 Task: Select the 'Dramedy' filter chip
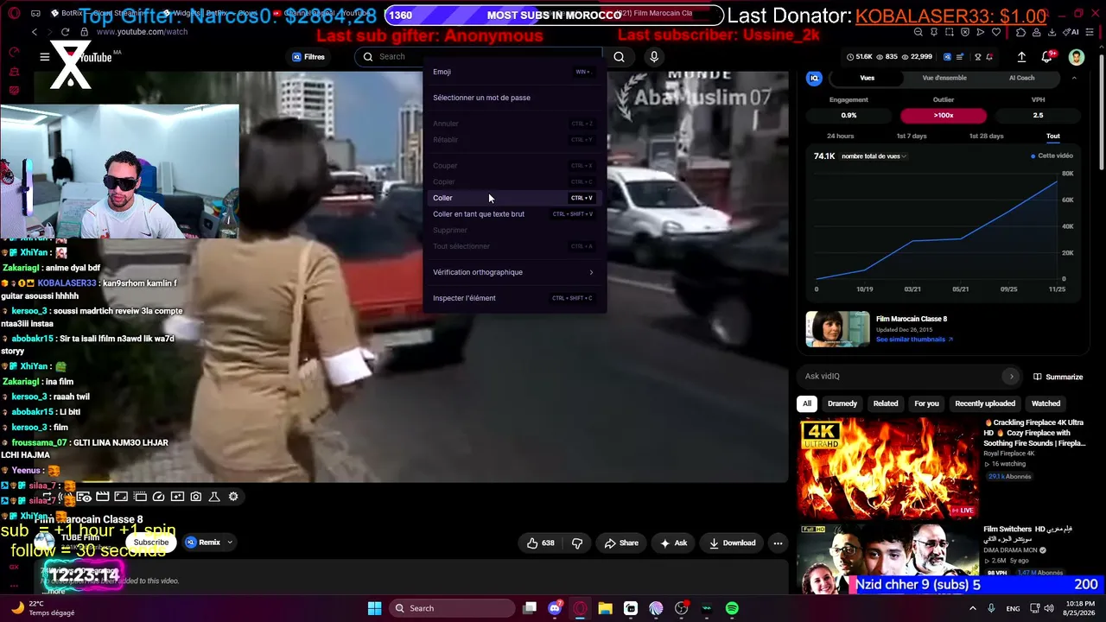point(842,403)
